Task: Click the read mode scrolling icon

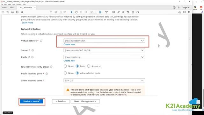Action: [106, 12]
